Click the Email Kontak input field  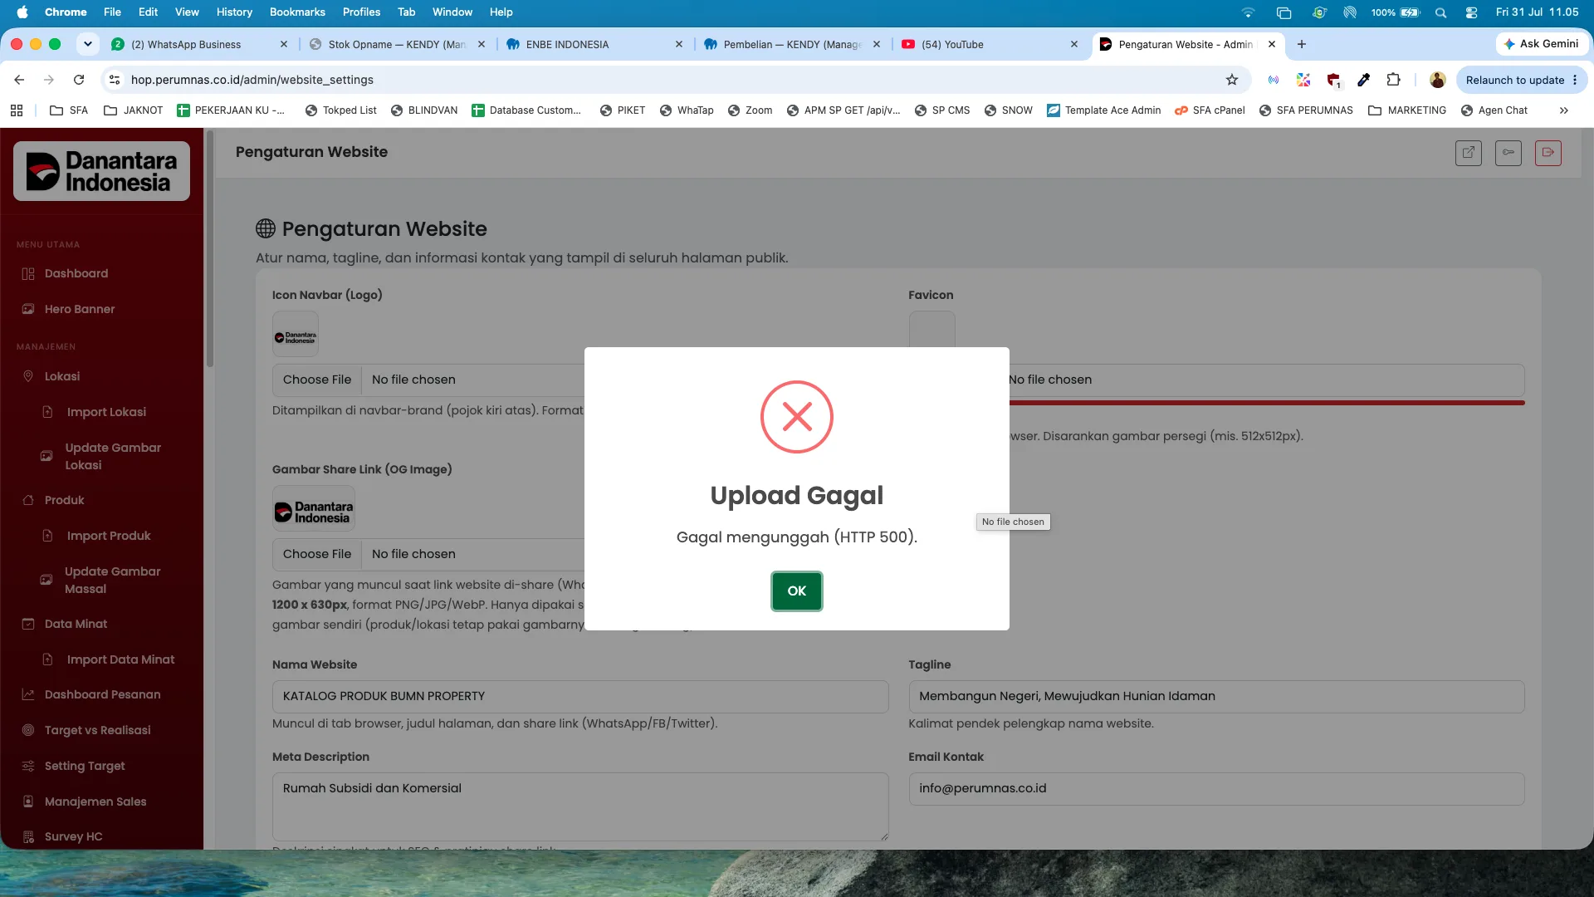1216,788
